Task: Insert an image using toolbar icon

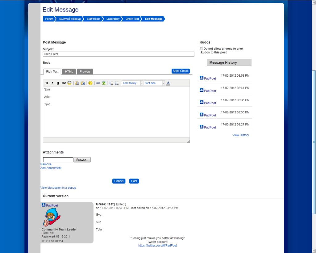Action: coord(104,83)
